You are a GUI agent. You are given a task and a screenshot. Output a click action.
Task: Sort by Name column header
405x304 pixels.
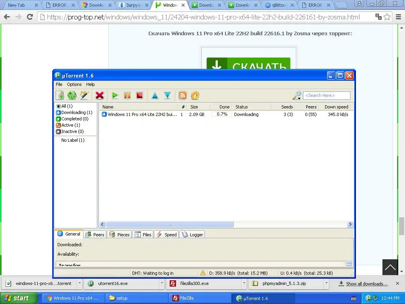(139, 107)
